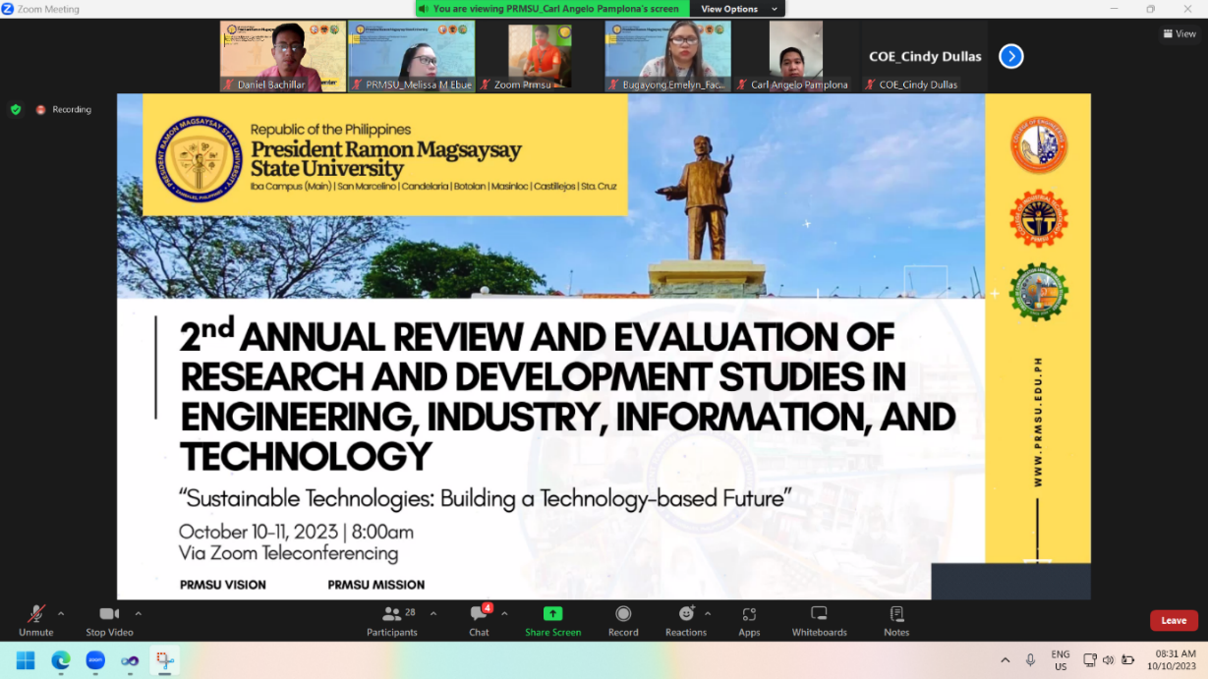This screenshot has width=1208, height=679.
Task: Open the Notes panel
Action: (x=896, y=614)
